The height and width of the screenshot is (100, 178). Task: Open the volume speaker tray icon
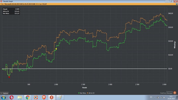tap(164, 97)
